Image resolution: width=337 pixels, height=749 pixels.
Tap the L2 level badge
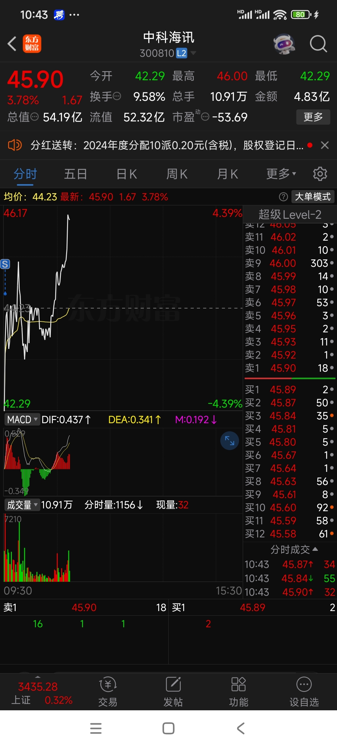[182, 53]
